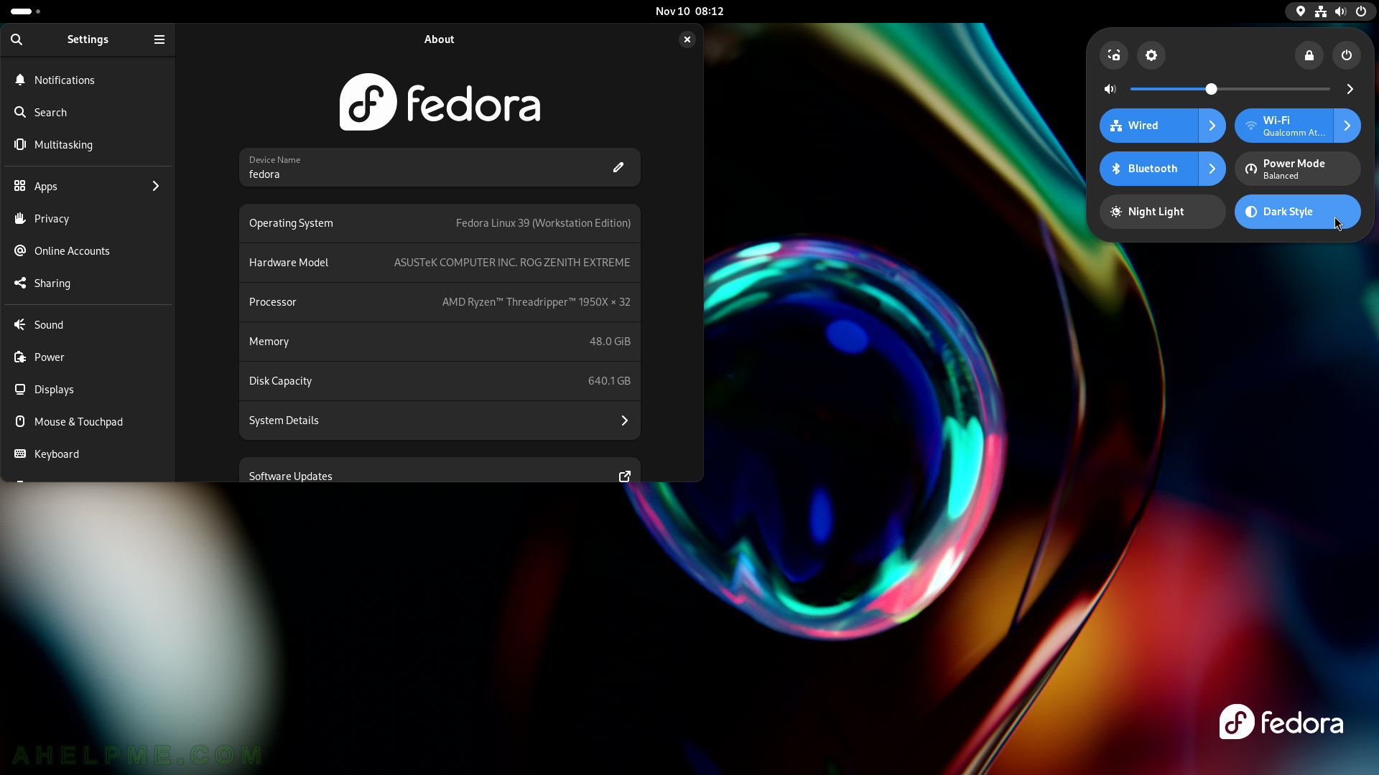Screen dimensions: 1379x775
Task: Click the Operating System row
Action: (x=440, y=223)
